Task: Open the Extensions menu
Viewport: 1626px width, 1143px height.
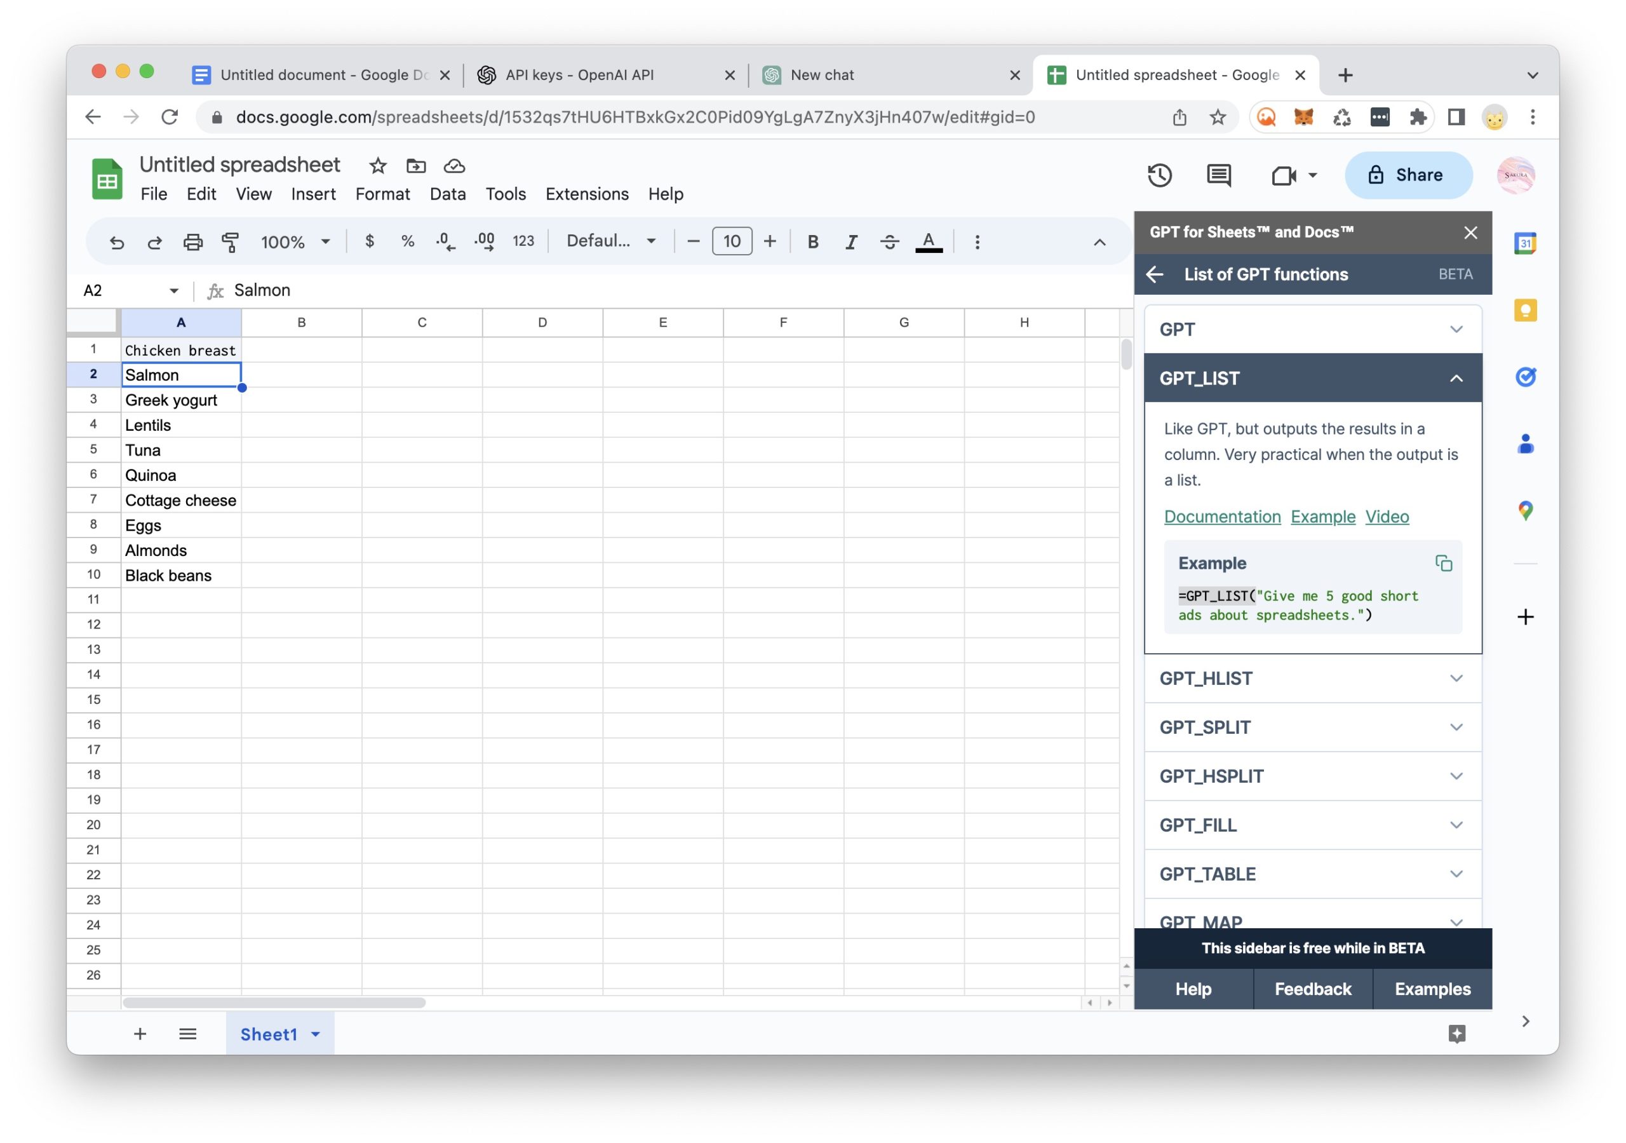Action: 586,194
